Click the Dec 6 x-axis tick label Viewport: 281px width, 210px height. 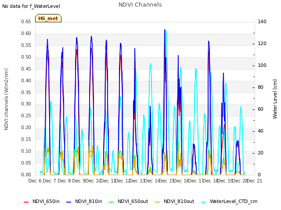(35, 181)
